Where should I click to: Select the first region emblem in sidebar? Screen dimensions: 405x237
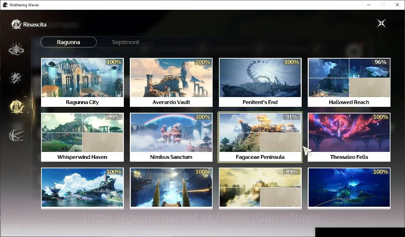click(16, 49)
